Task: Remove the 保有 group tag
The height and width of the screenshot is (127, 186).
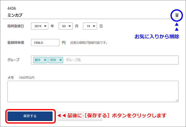Action: tap(60, 60)
